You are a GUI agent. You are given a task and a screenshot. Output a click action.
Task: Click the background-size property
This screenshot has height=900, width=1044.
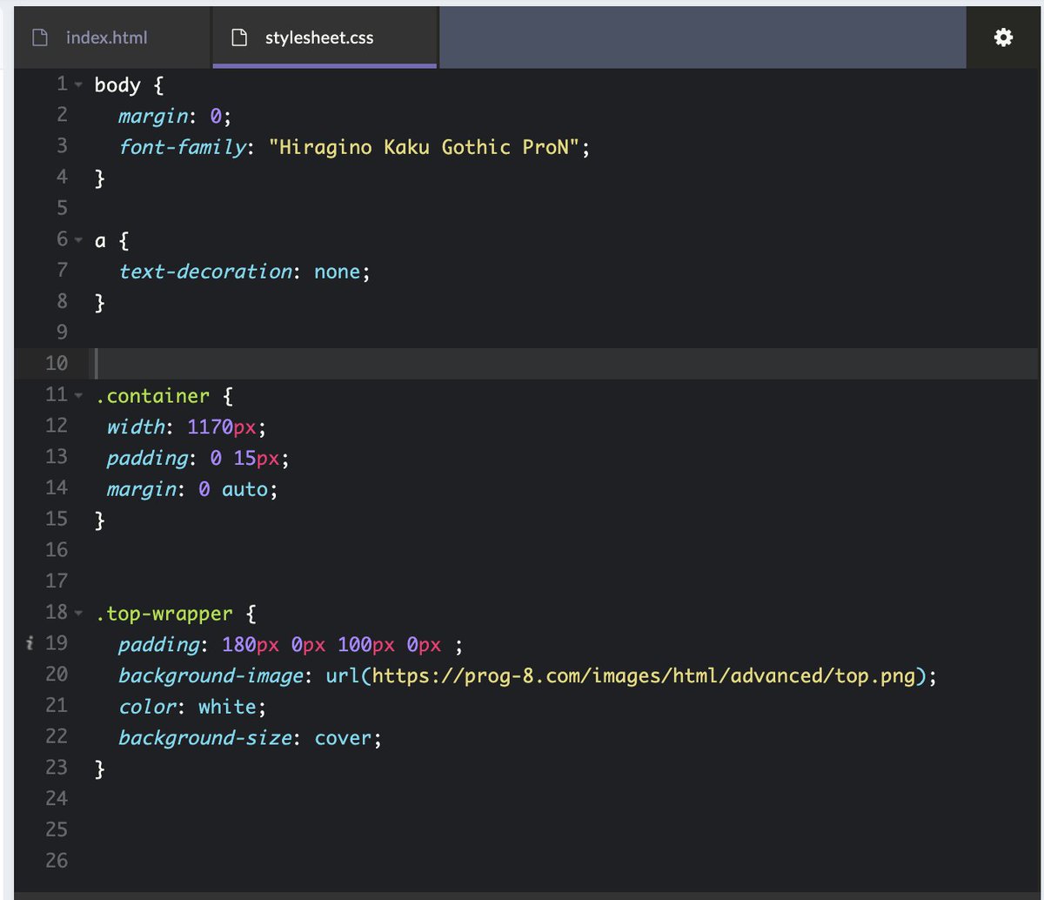click(205, 737)
